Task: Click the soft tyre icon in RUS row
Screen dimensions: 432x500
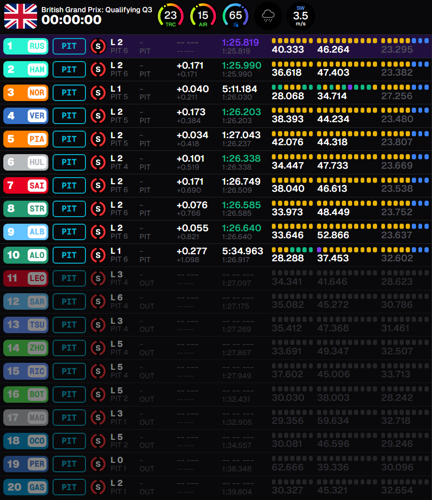Action: point(98,46)
